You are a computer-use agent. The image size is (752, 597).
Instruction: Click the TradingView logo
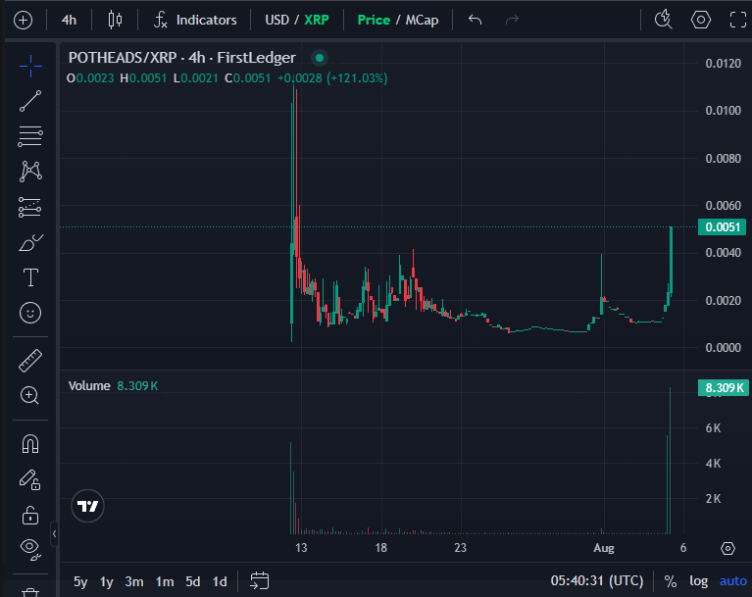pos(88,506)
